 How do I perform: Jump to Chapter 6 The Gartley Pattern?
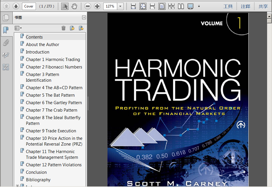(54, 102)
